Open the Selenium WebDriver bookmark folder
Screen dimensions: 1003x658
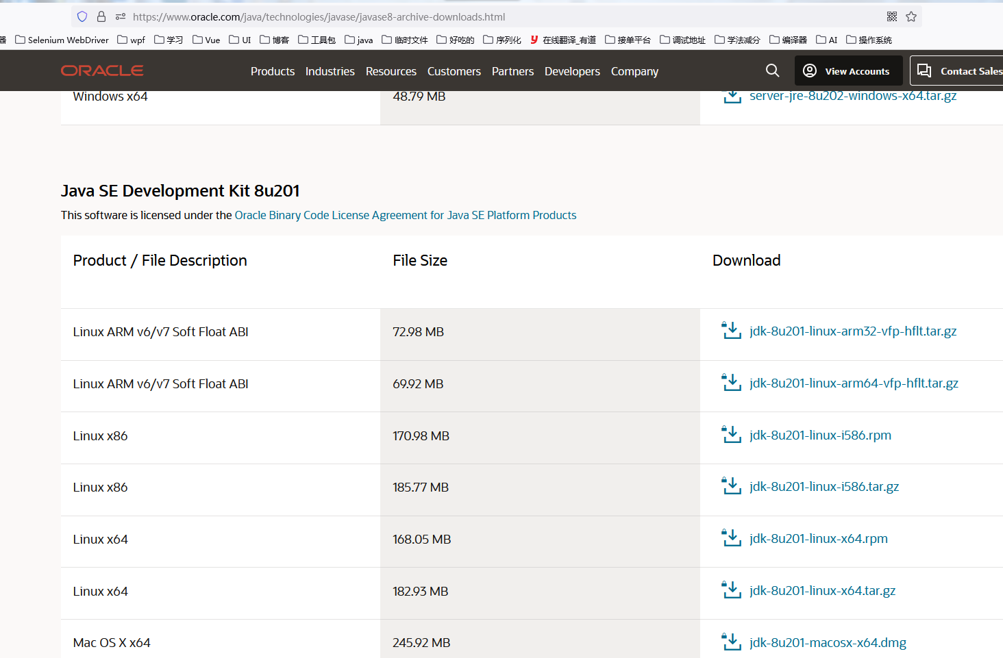[62, 40]
